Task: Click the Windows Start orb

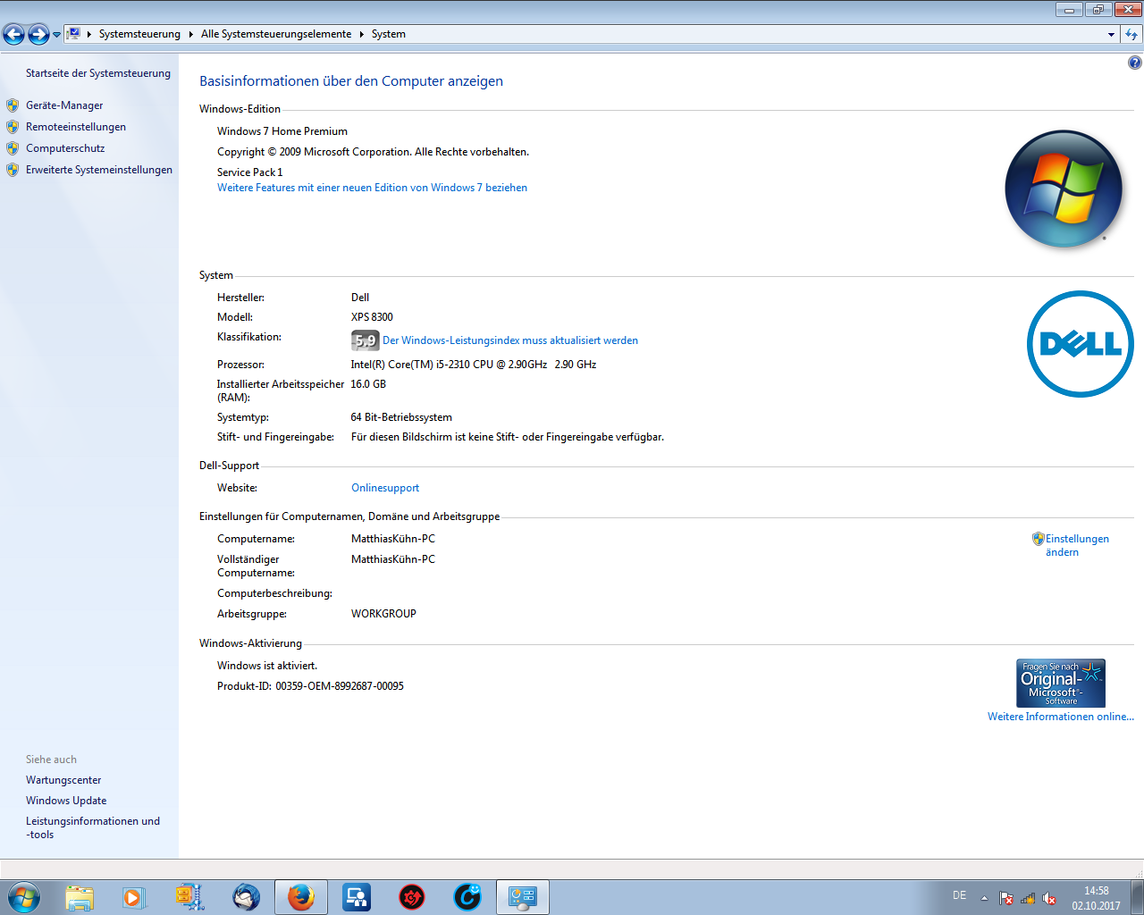Action: pyautogui.click(x=23, y=897)
